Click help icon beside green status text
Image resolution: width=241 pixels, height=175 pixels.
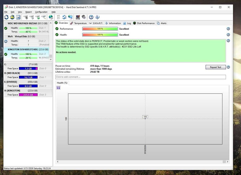click(228, 41)
